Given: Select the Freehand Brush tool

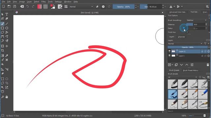Looking at the screenshot, I should pyautogui.click(x=2, y=24).
